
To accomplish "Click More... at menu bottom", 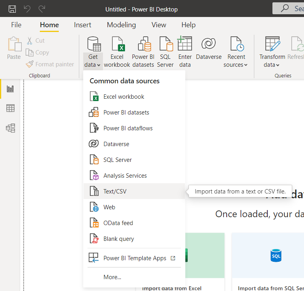I will point(134,277).
